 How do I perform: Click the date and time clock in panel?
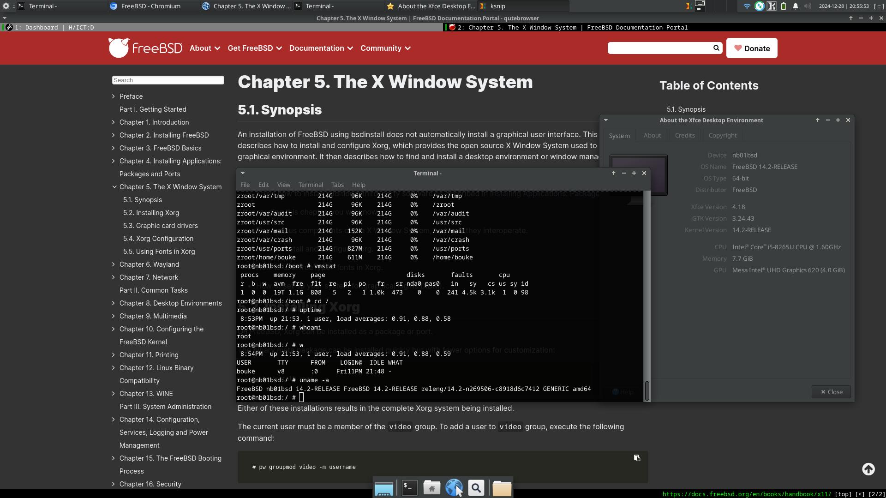[844, 6]
